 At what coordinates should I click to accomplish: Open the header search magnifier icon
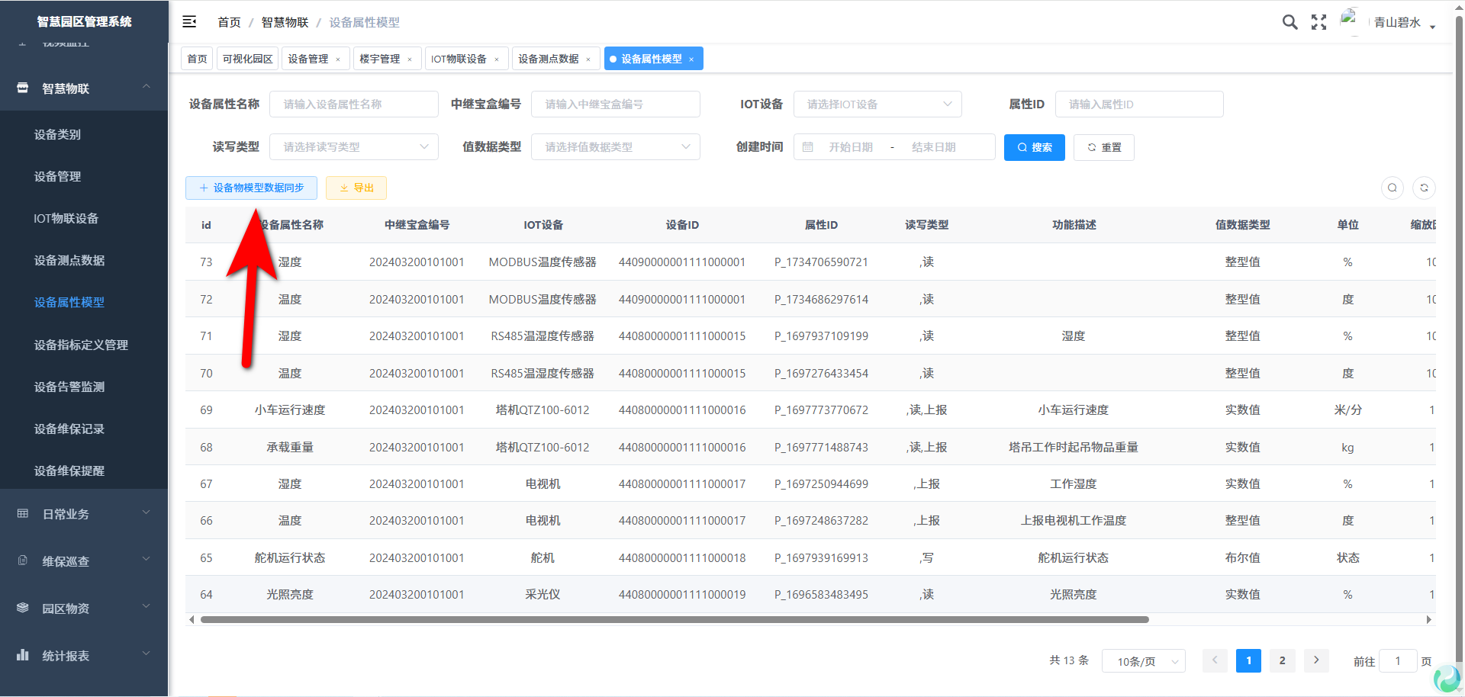click(1290, 22)
